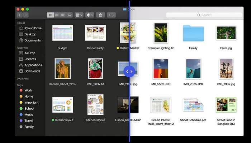Open the gear action menu
This screenshot has width=251, height=143.
click(90, 15)
